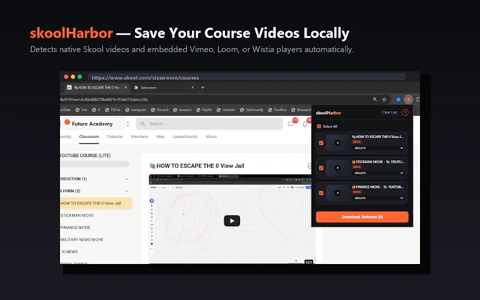
Task: Open the browser extensions puzzle icon at toolbar edge
Action: click(x=418, y=100)
